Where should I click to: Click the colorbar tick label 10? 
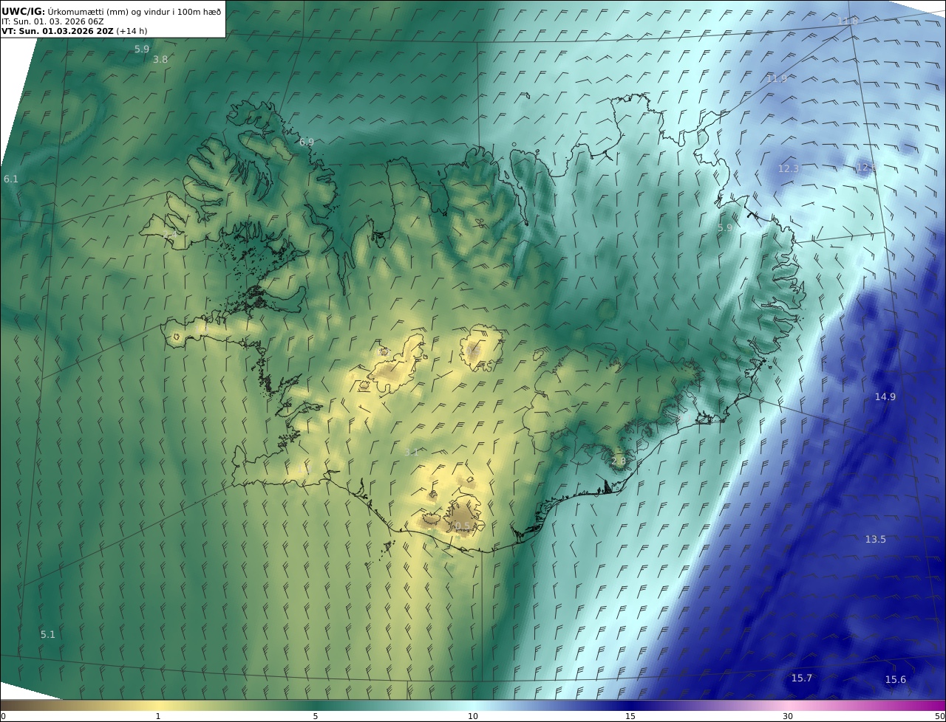473,716
